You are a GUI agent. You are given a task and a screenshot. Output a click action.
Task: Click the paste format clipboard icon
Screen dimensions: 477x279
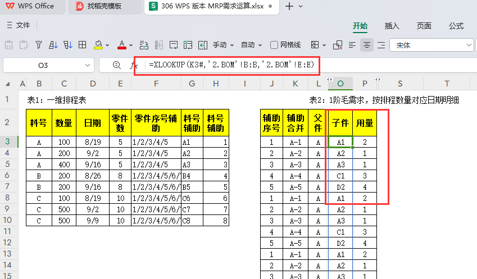click(x=24, y=45)
